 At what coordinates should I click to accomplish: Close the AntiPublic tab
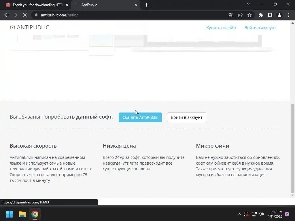point(136,5)
